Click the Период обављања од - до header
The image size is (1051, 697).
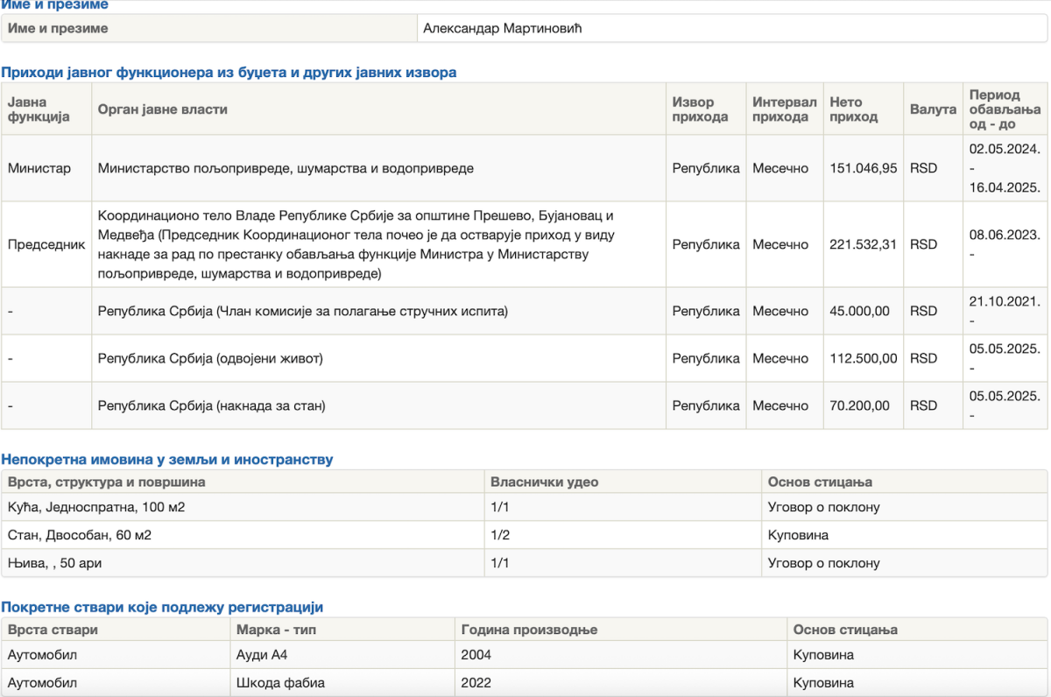[x=1005, y=109]
